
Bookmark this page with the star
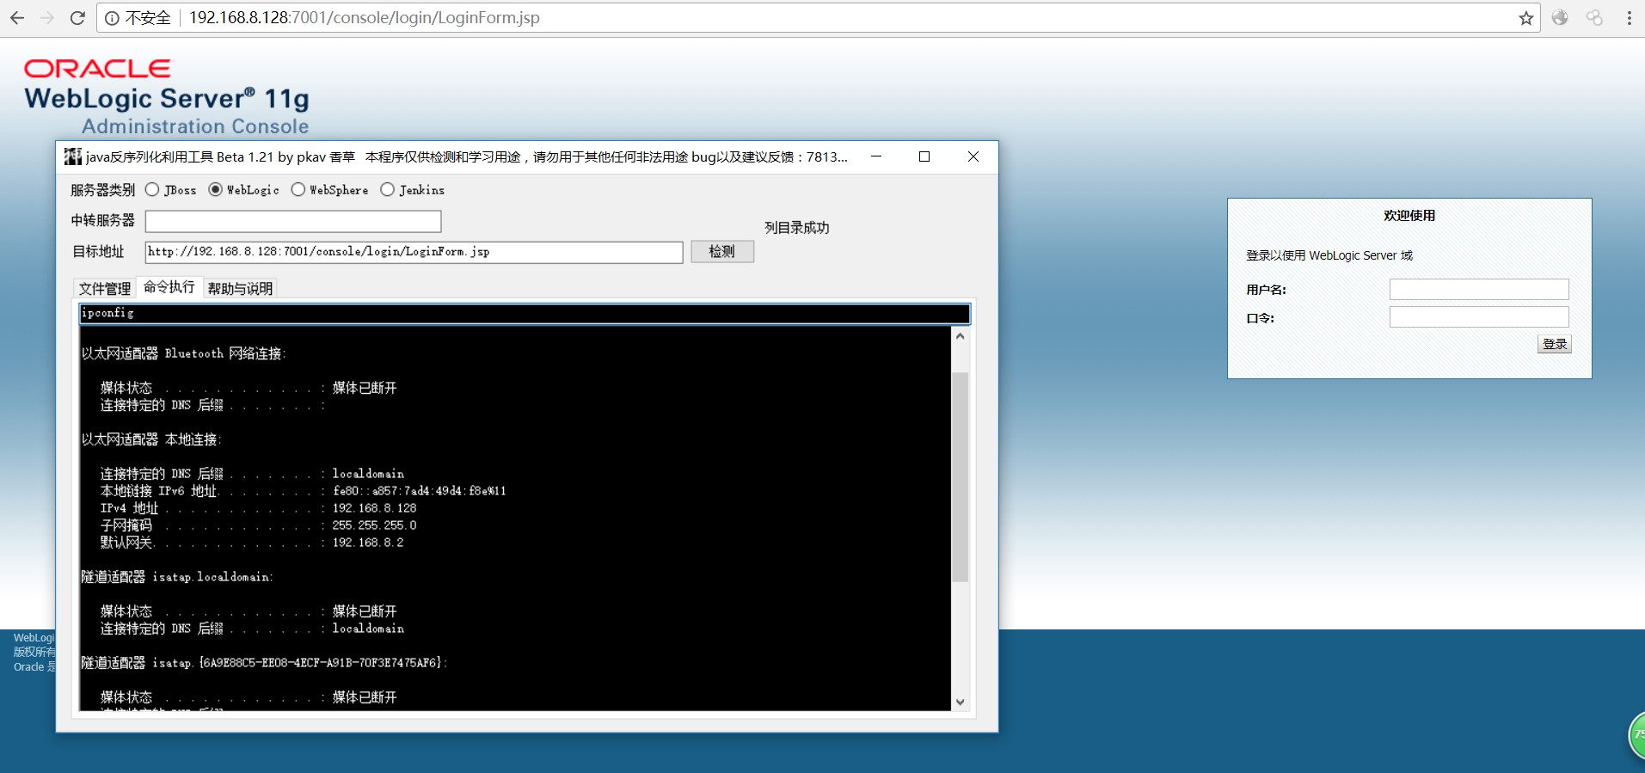(1526, 18)
